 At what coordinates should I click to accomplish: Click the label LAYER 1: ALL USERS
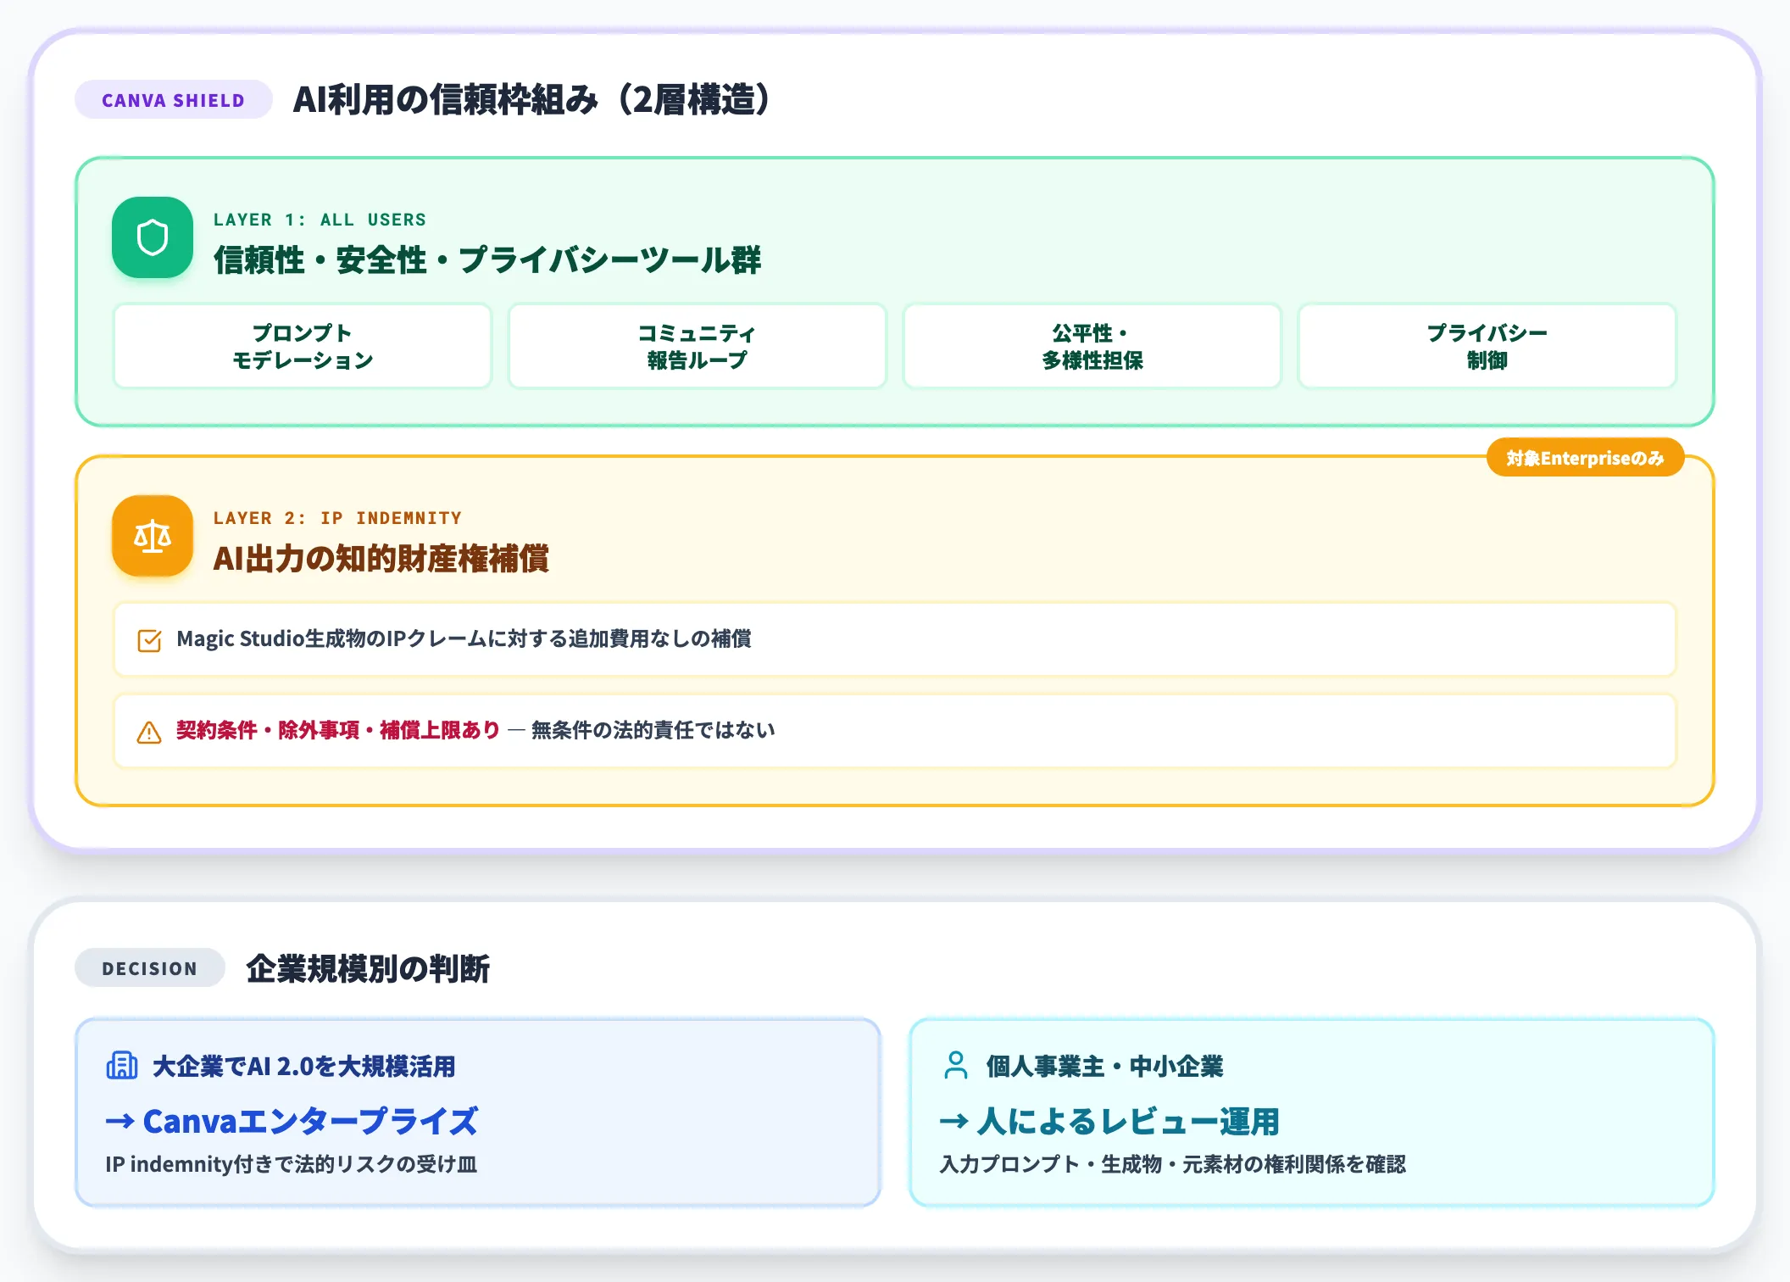click(320, 220)
